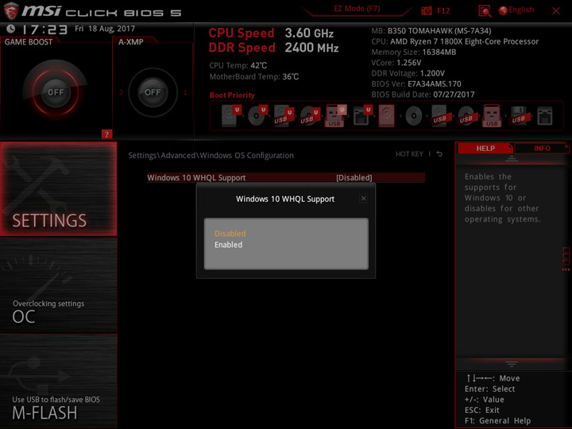
Task: Open the OC overclocking settings section
Action: pyautogui.click(x=58, y=286)
